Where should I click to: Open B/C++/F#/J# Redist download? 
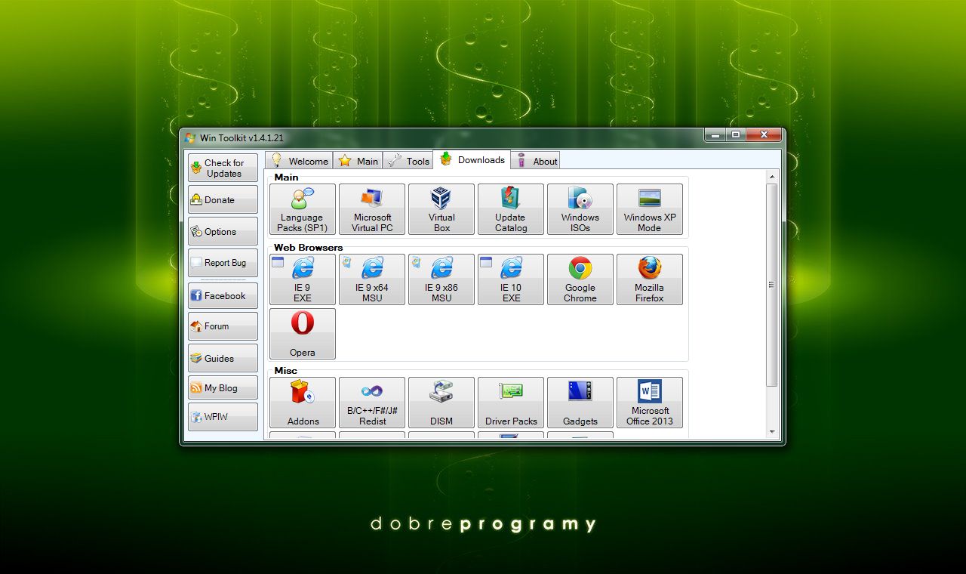[x=372, y=403]
